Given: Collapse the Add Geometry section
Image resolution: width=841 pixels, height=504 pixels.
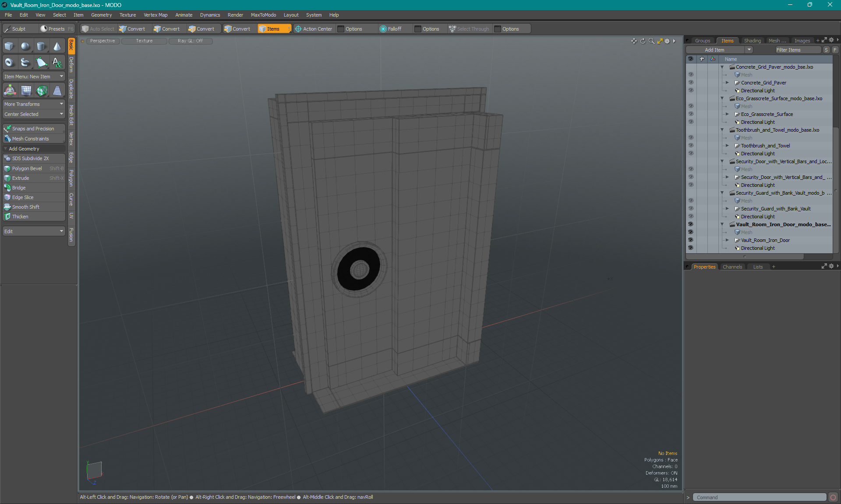Looking at the screenshot, I should tap(6, 149).
